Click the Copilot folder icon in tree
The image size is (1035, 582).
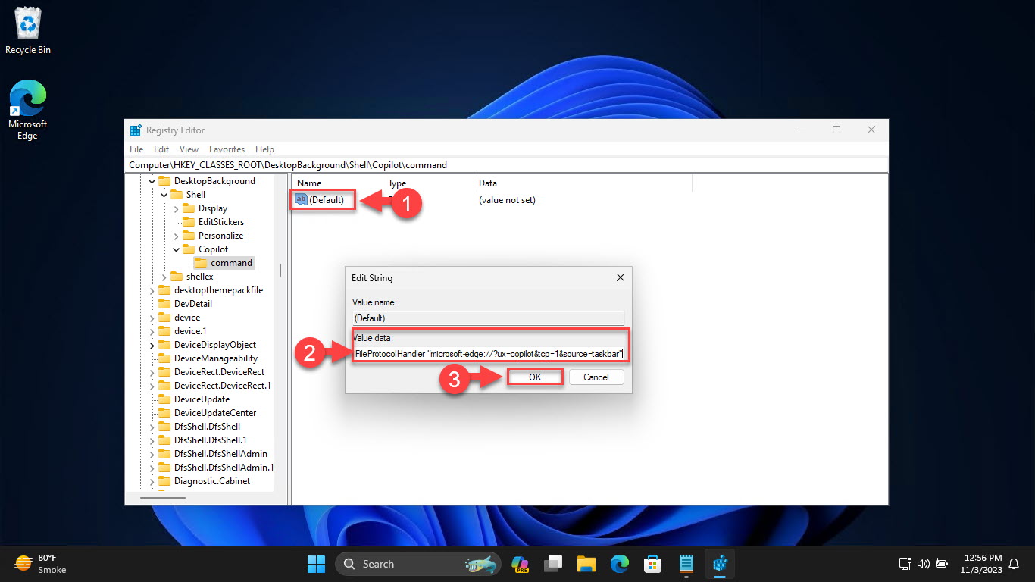(189, 249)
